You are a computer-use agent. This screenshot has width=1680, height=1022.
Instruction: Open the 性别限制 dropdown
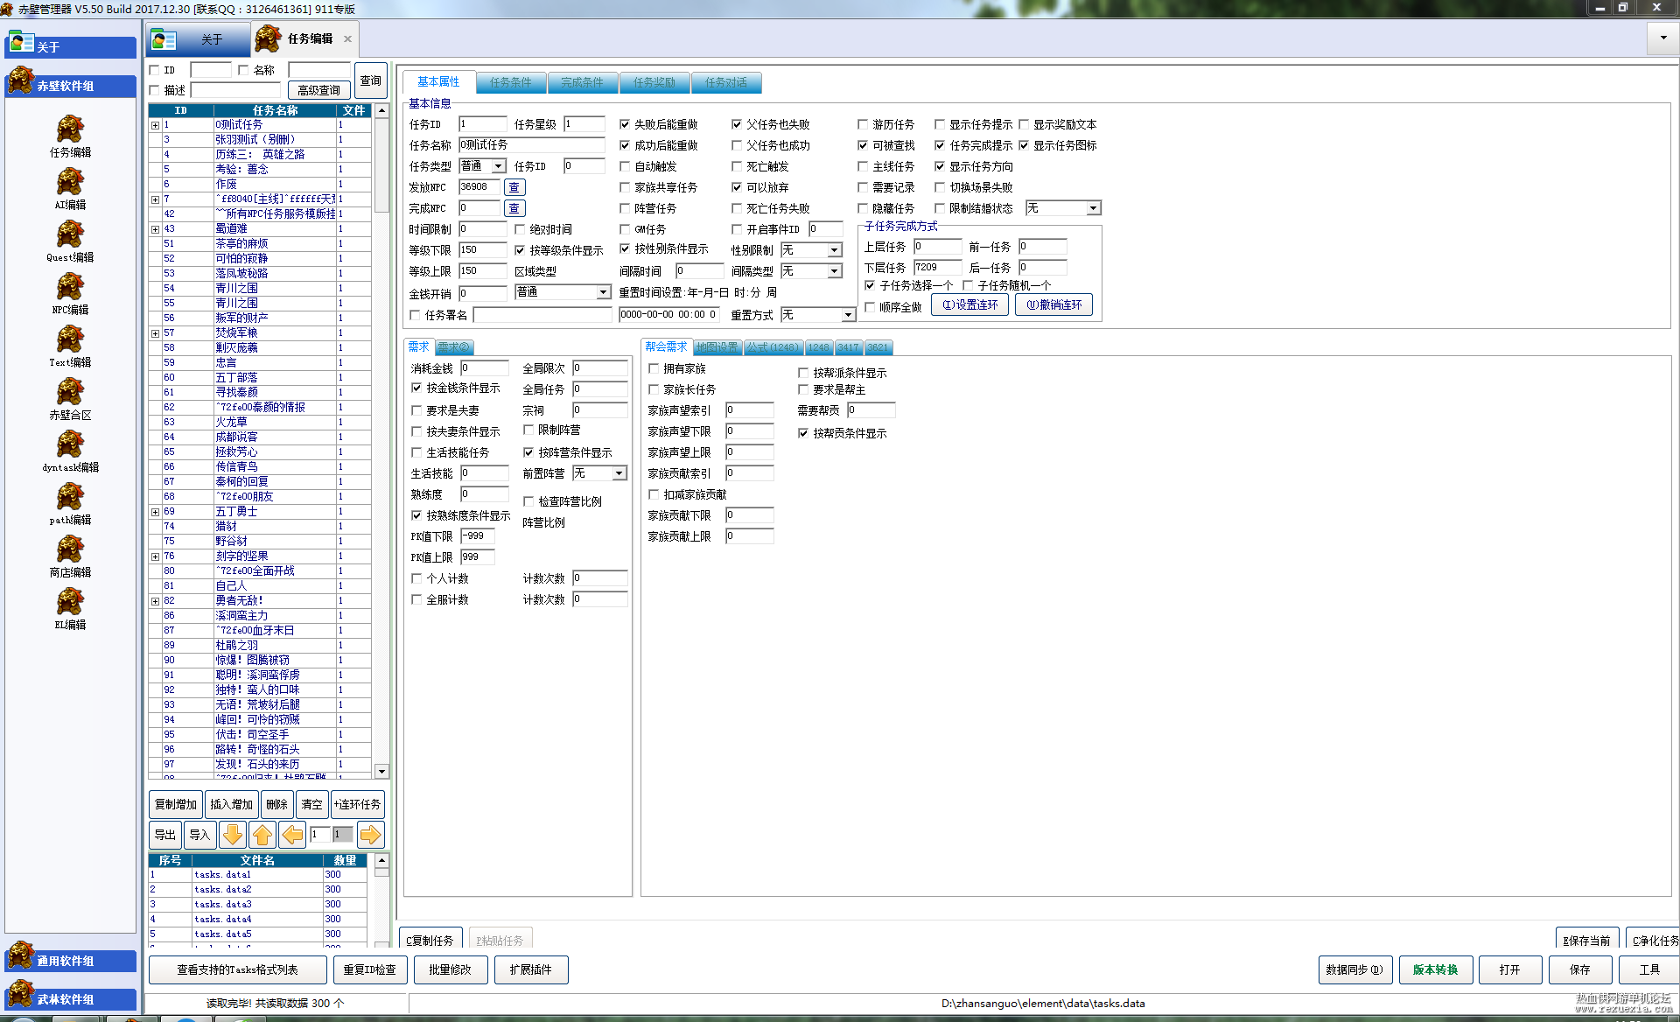835,250
